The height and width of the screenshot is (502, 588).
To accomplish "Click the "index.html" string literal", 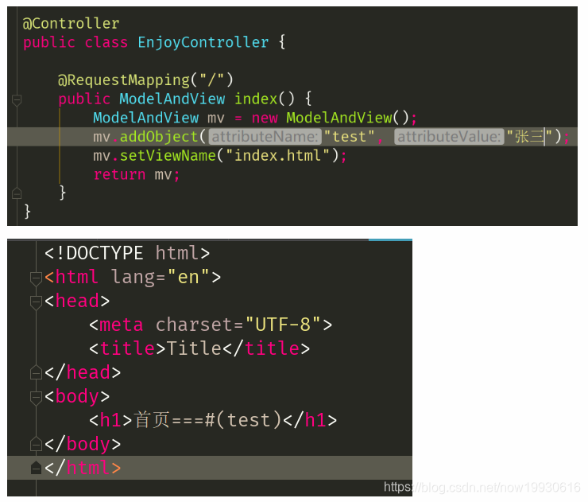I will 277,155.
